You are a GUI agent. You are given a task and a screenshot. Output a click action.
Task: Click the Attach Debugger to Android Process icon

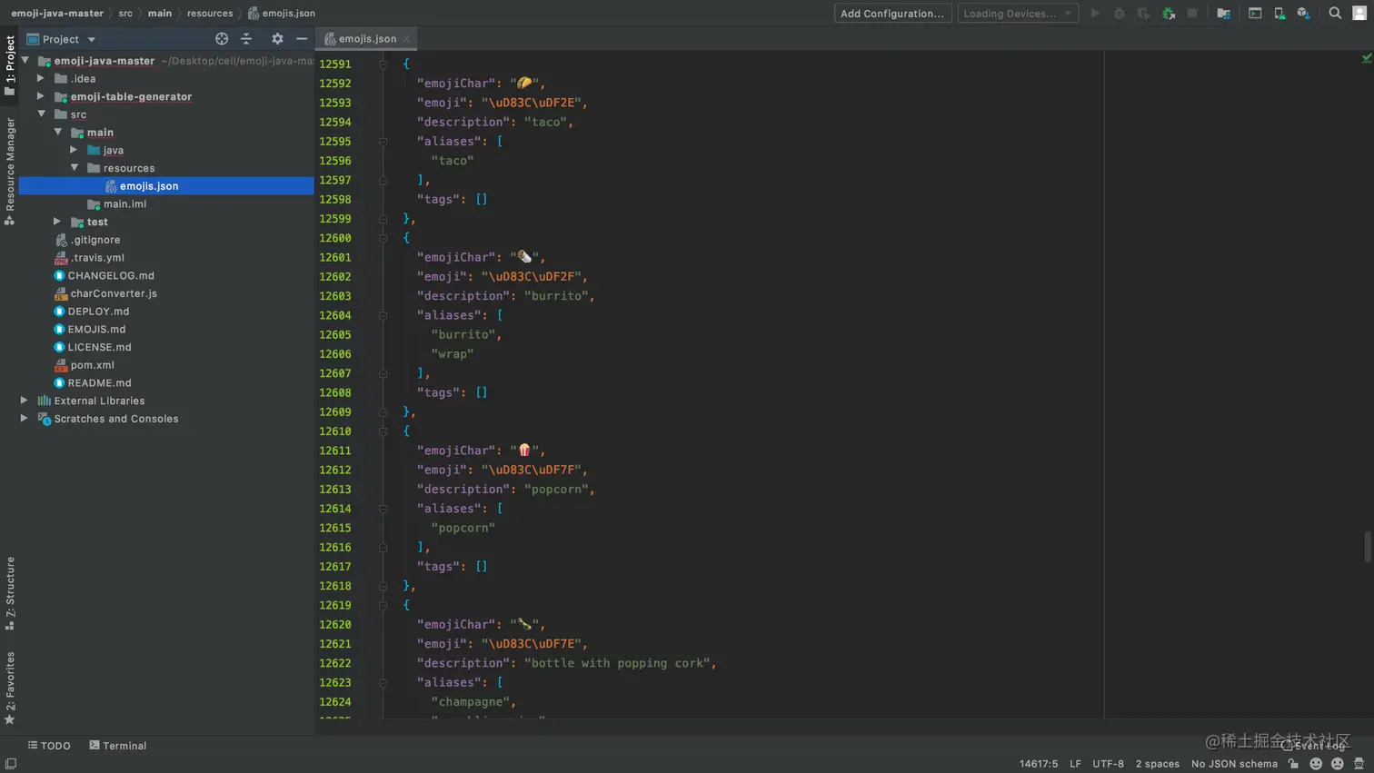1169,14
